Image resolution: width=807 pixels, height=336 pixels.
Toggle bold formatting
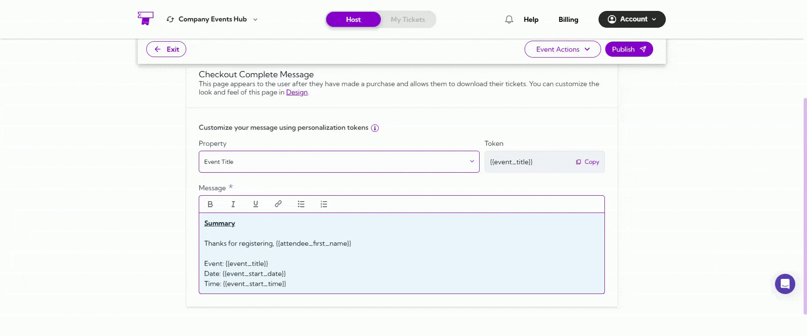point(210,204)
